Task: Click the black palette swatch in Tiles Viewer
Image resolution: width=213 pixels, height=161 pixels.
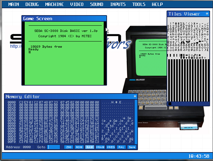Action: coord(170,104)
